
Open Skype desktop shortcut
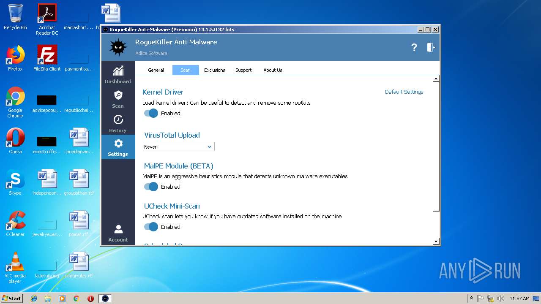click(15, 182)
